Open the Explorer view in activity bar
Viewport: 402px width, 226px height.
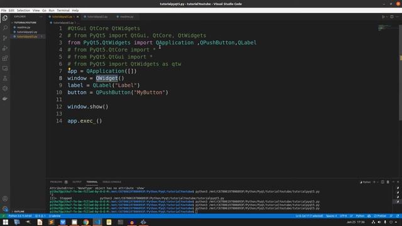point(5,18)
